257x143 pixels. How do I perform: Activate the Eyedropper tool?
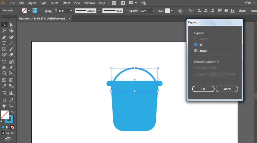tap(4, 86)
